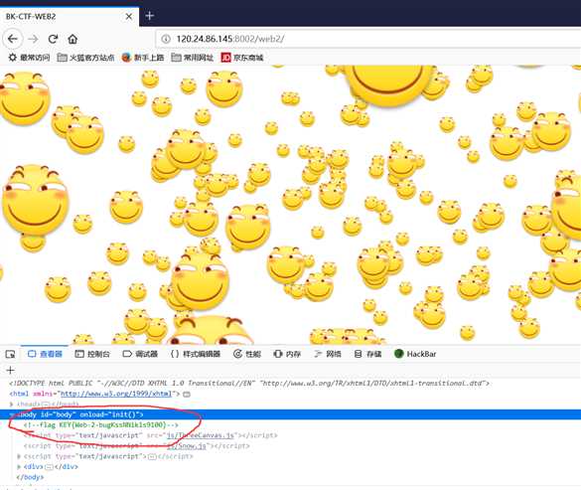Open the 京东商城 bookmark
The width and height of the screenshot is (581, 490).
pyautogui.click(x=242, y=58)
